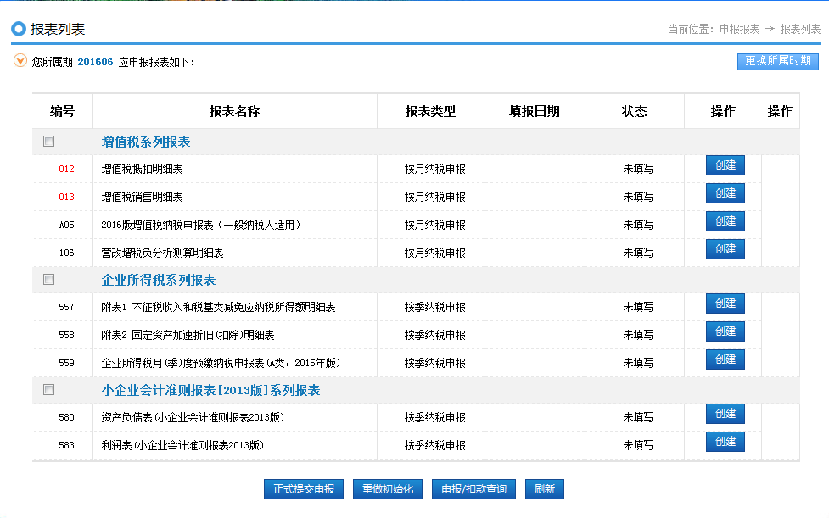Click 按月纳税申报 type for row 106
Image resolution: width=829 pixels, height=518 pixels.
[435, 253]
